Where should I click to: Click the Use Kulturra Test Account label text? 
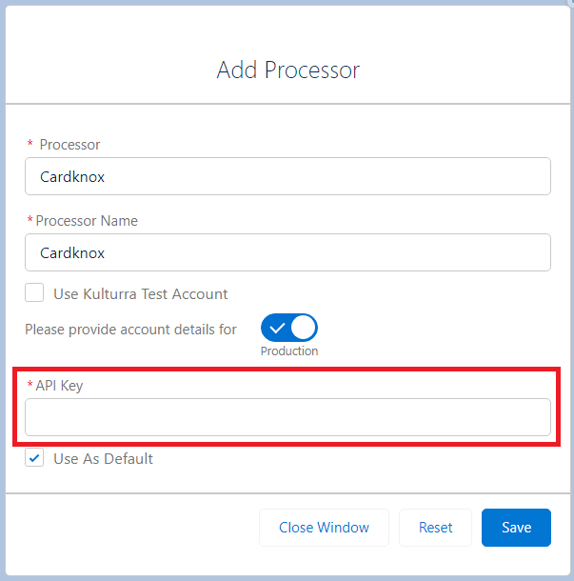[141, 294]
